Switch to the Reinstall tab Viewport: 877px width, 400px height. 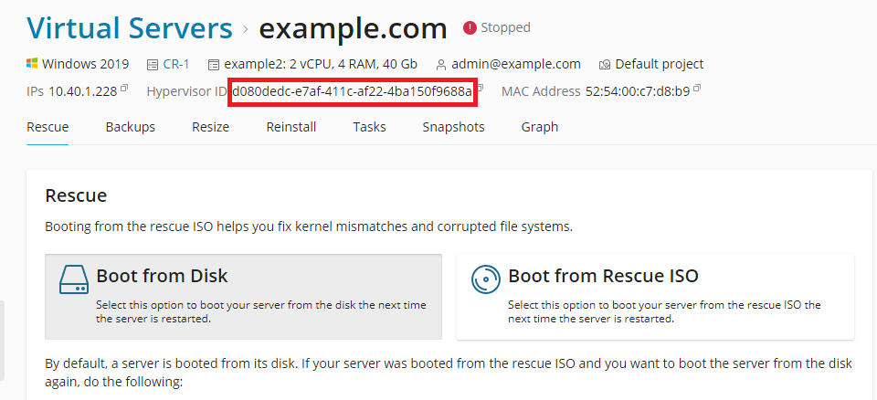tap(291, 127)
